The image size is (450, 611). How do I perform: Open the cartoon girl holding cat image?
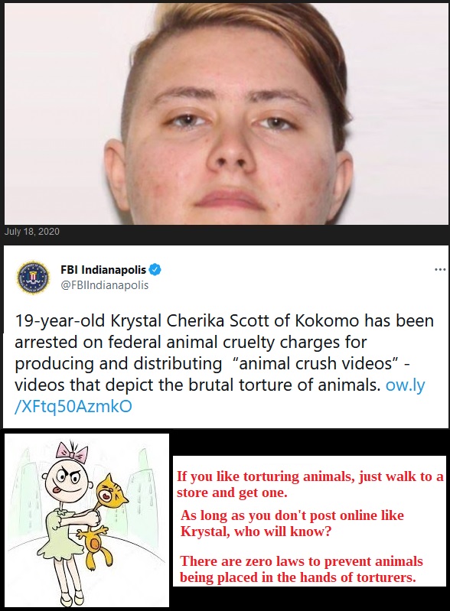(x=87, y=520)
